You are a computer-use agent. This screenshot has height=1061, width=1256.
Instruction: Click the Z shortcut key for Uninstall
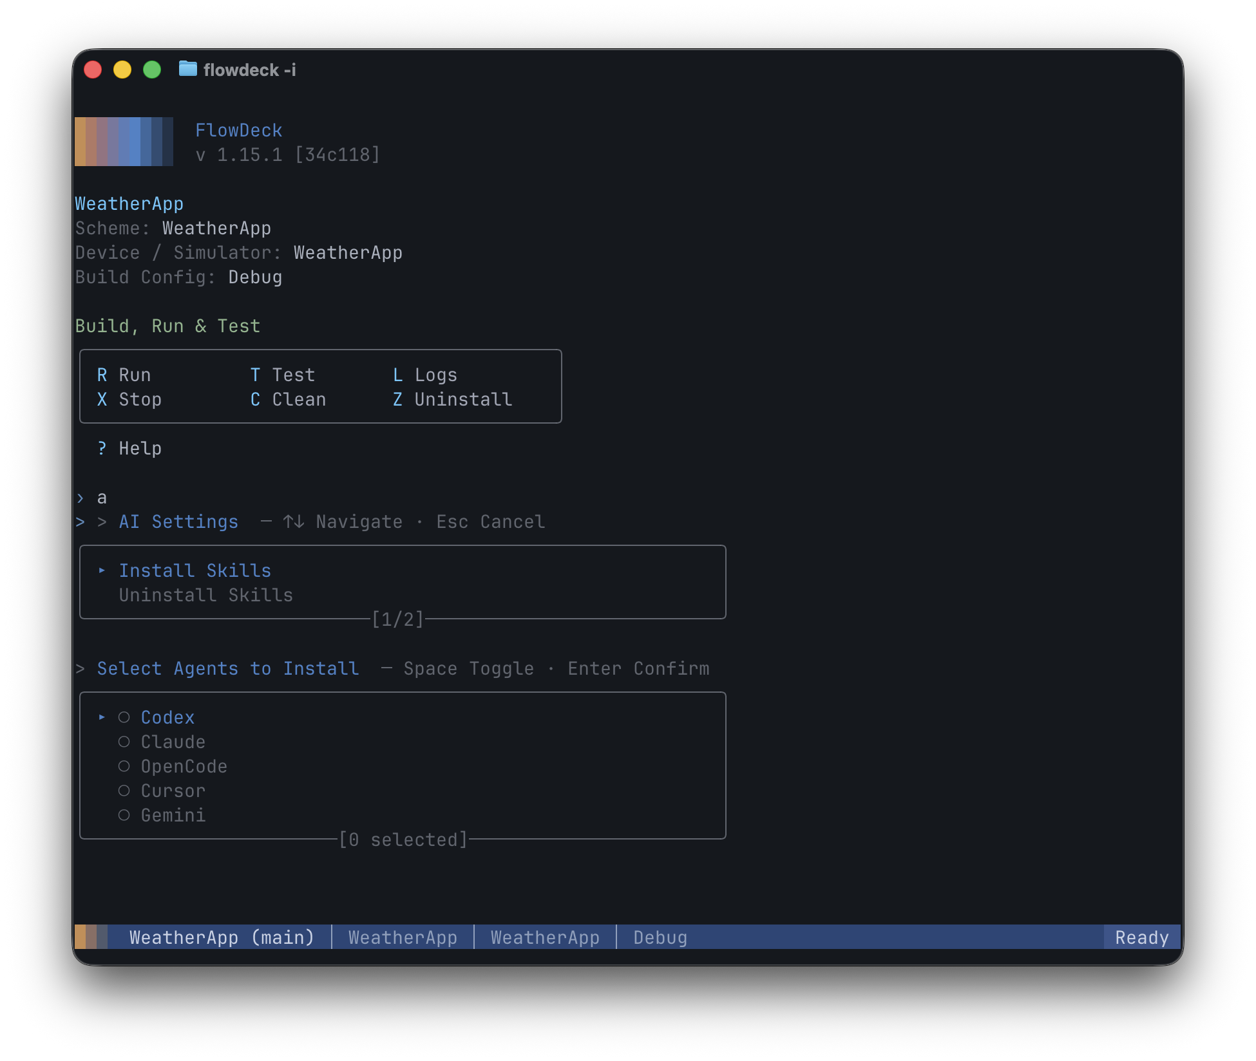pyautogui.click(x=397, y=400)
